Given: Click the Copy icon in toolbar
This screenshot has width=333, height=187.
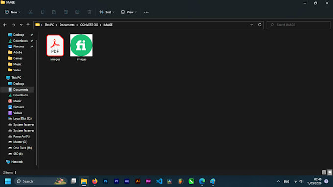Looking at the screenshot, I should (x=42, y=12).
